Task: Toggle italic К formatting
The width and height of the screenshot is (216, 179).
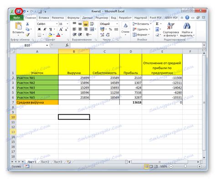Action: tap(45, 29)
